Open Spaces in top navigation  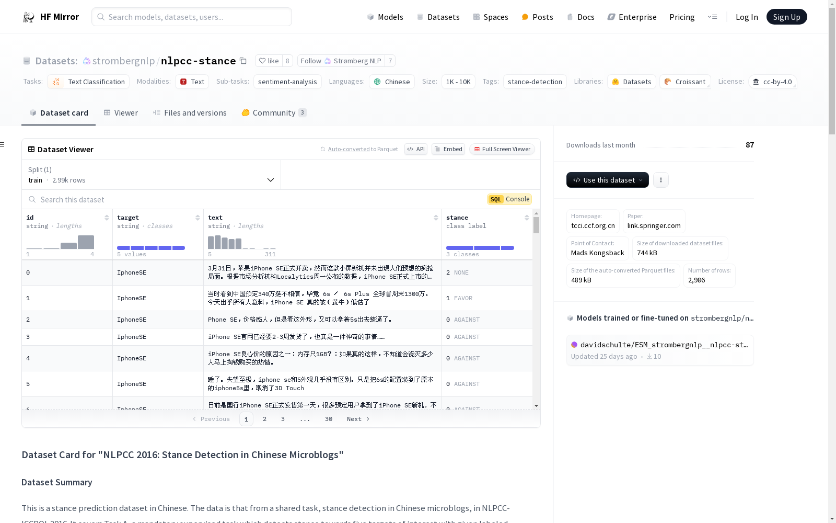point(490,17)
